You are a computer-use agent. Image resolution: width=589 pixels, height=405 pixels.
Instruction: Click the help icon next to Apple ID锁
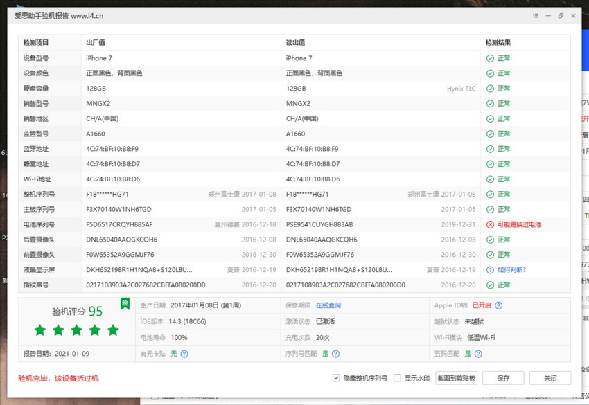498,305
